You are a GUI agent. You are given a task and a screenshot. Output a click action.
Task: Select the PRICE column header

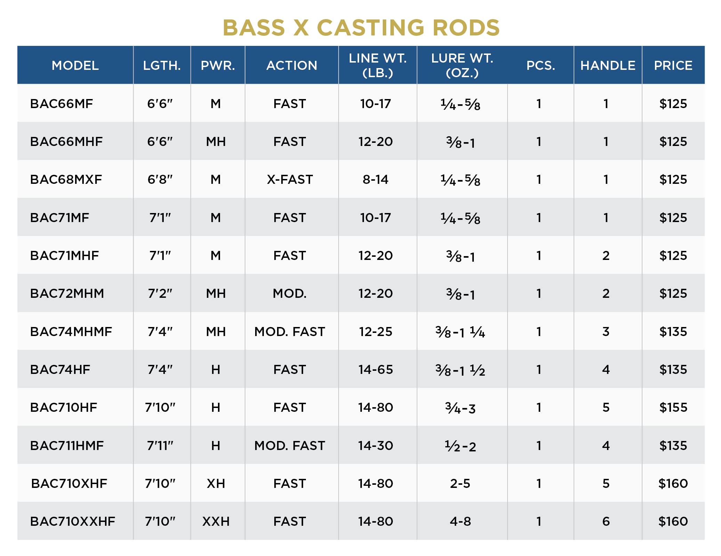pos(673,65)
